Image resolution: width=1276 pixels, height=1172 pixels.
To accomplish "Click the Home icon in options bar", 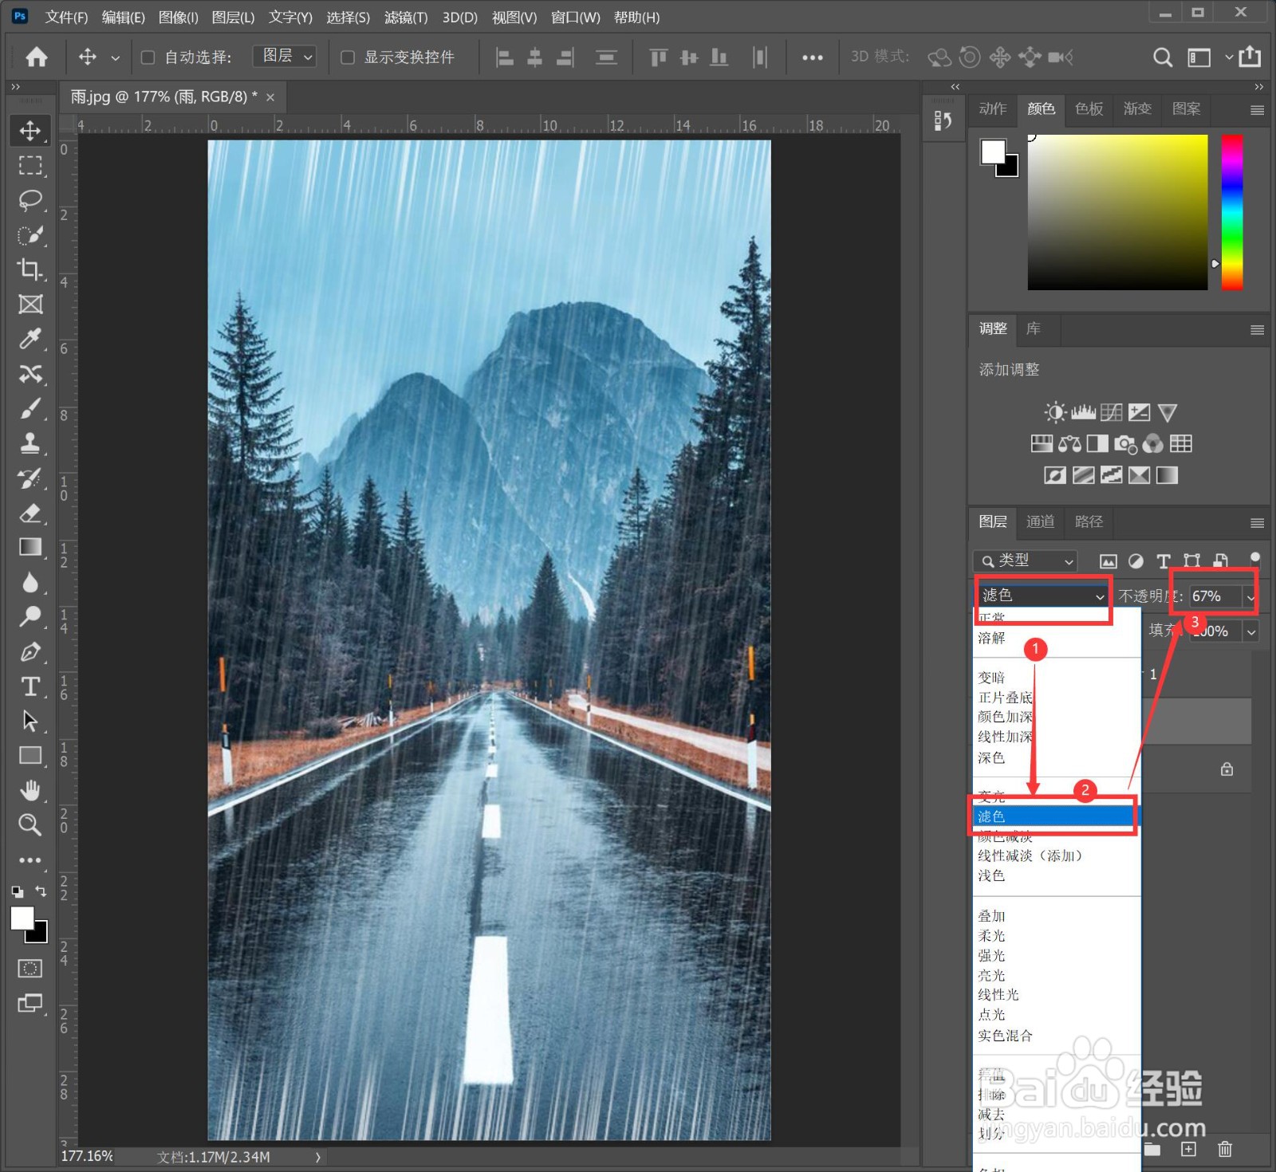I will pos(37,57).
